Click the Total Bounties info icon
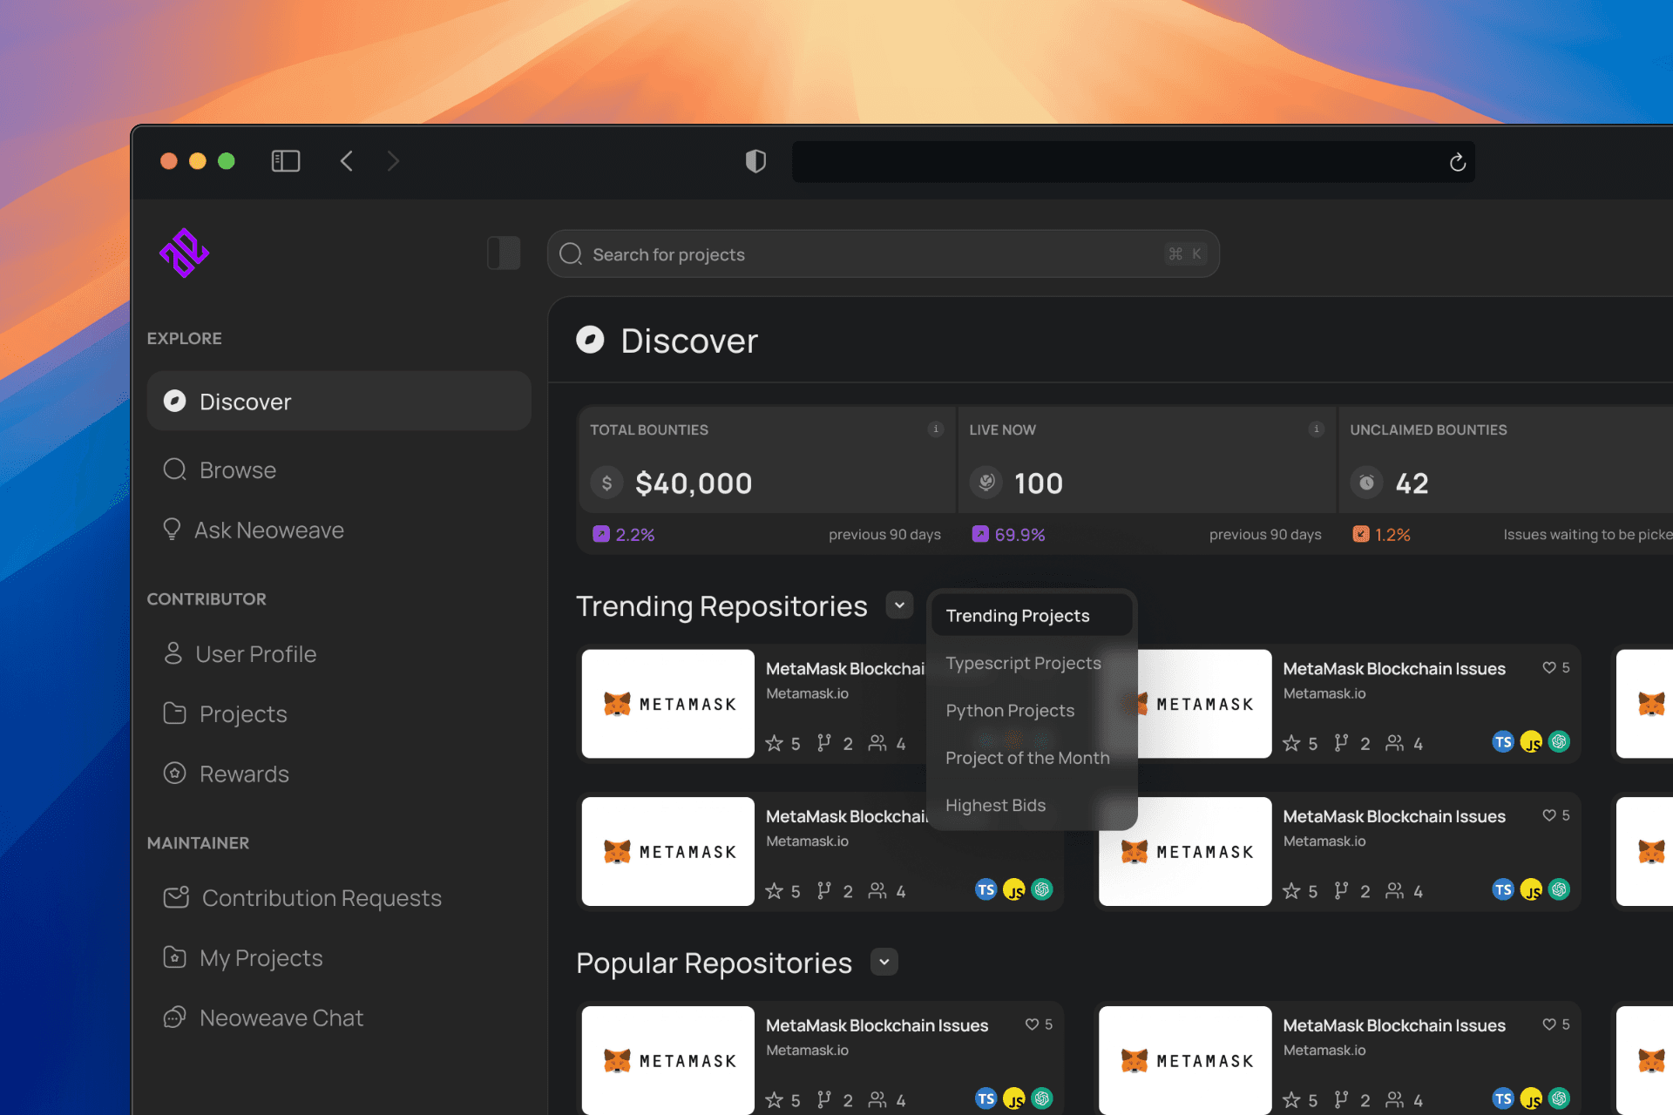The width and height of the screenshot is (1673, 1115). tap(936, 429)
